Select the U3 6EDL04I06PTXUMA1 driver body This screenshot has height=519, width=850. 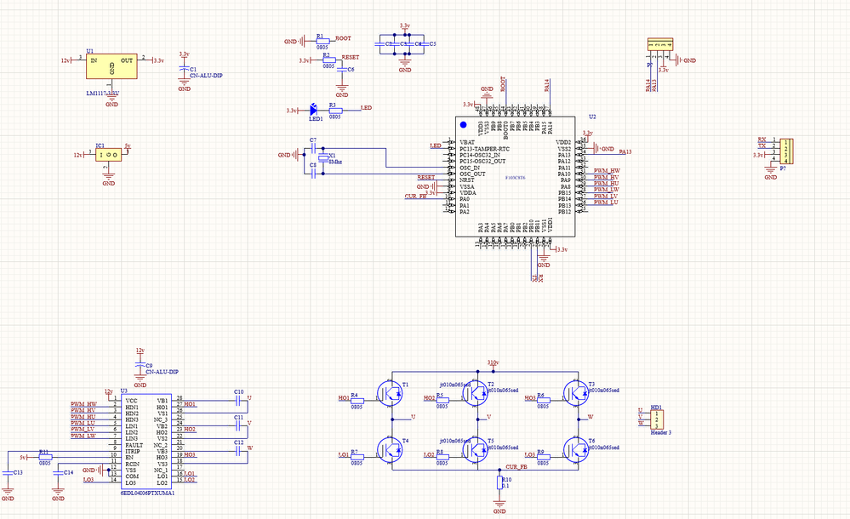tap(146, 442)
